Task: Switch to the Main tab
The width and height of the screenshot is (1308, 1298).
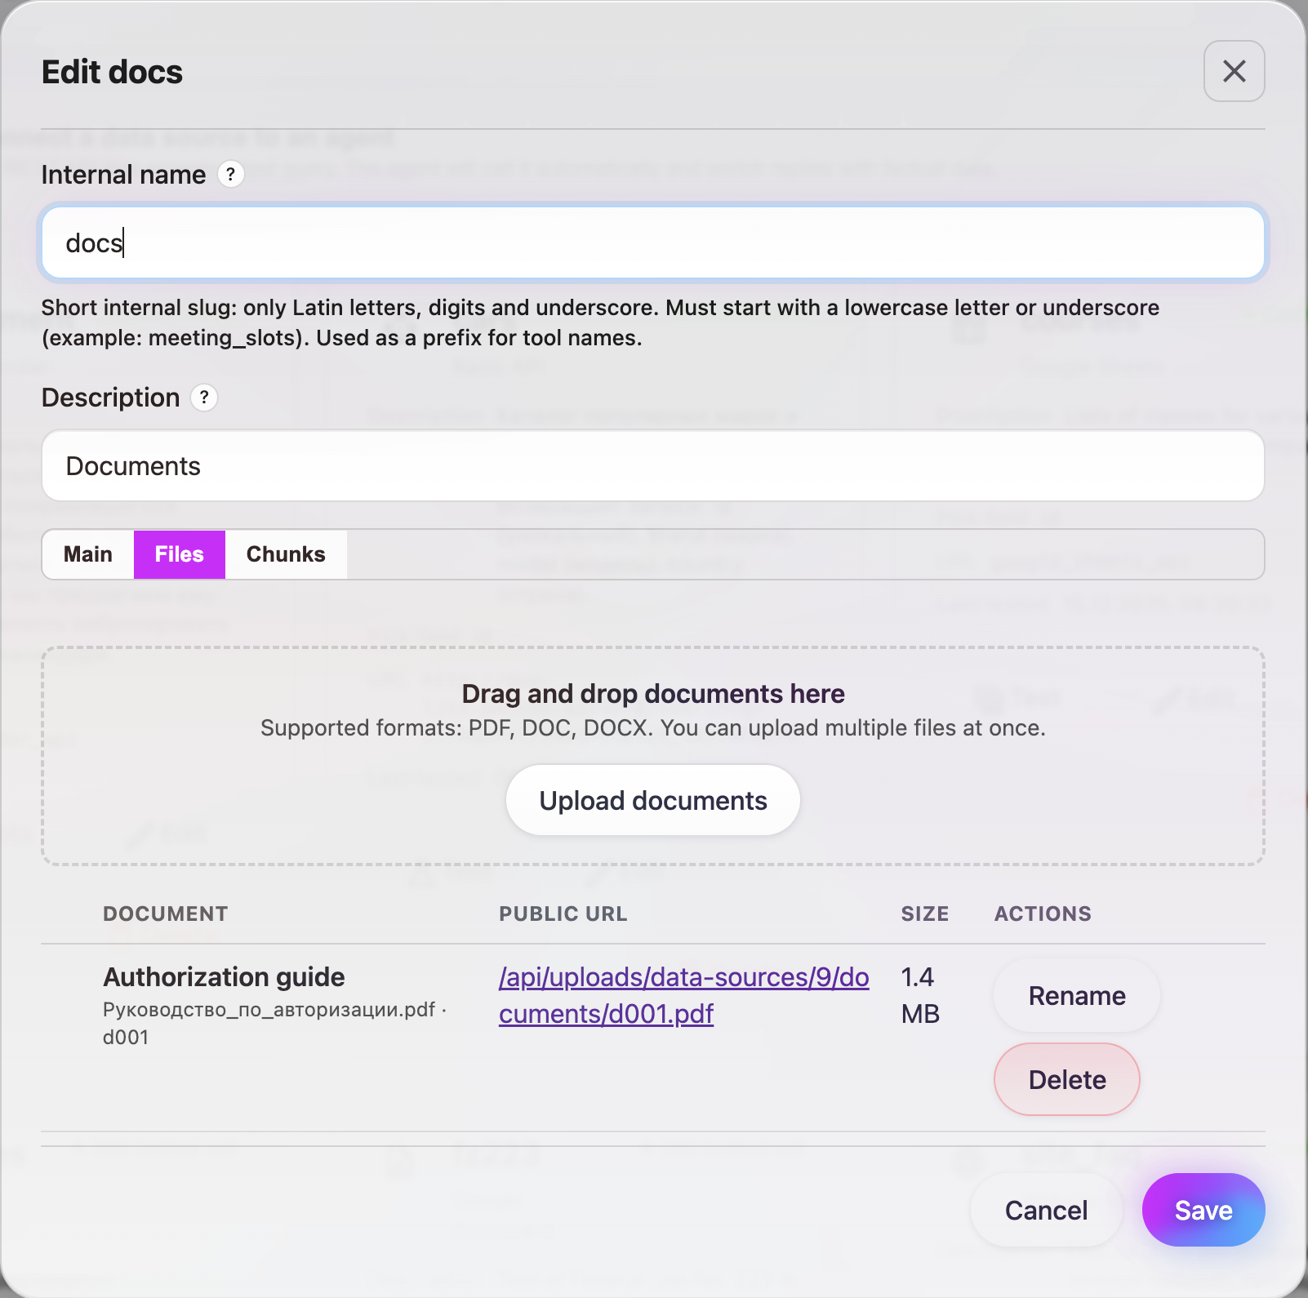Action: 88,554
